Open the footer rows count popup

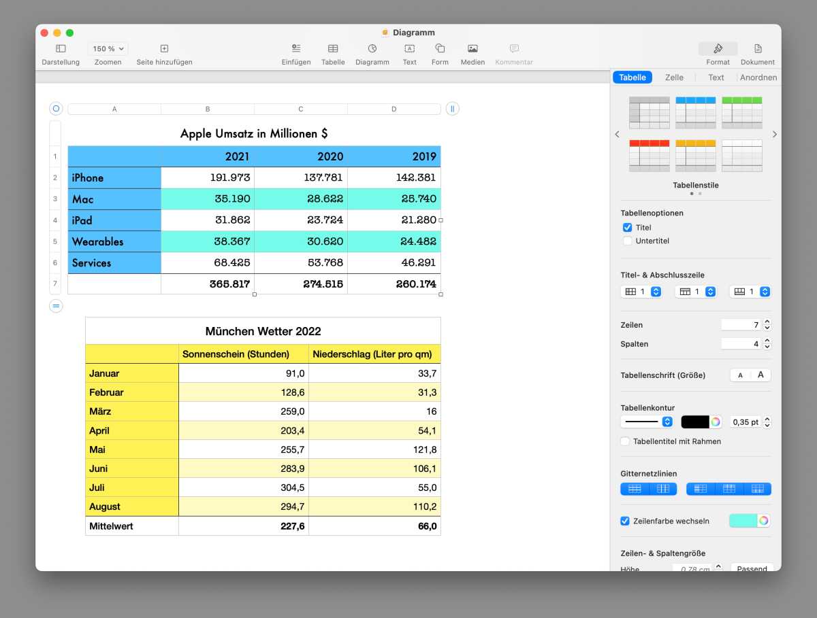pyautogui.click(x=750, y=292)
